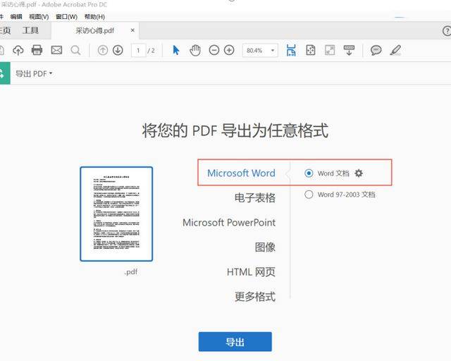Screen dimensions: 451x361
Task: Add a comment with speech bubble icon
Action: point(376,50)
